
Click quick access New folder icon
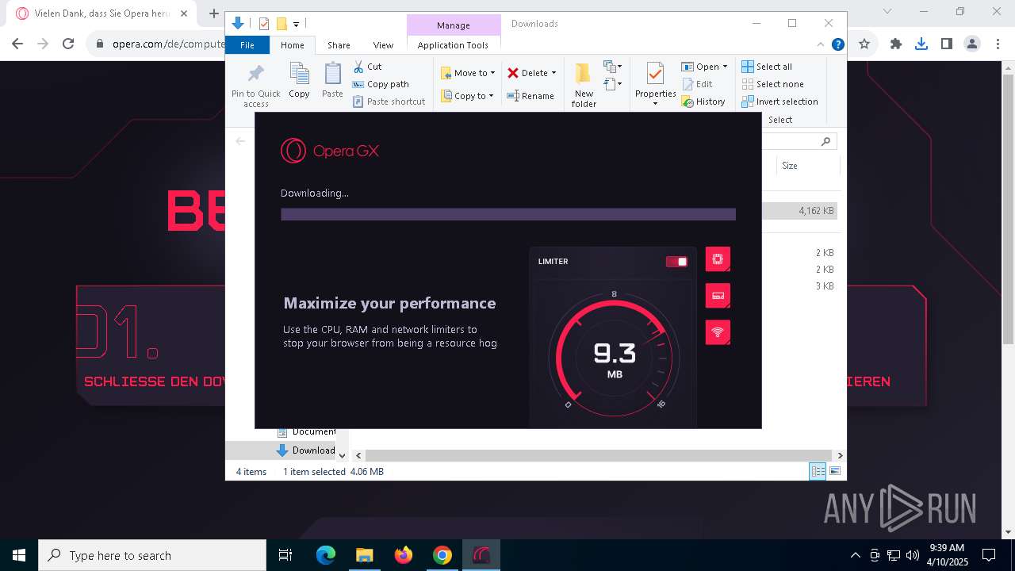[x=281, y=24]
